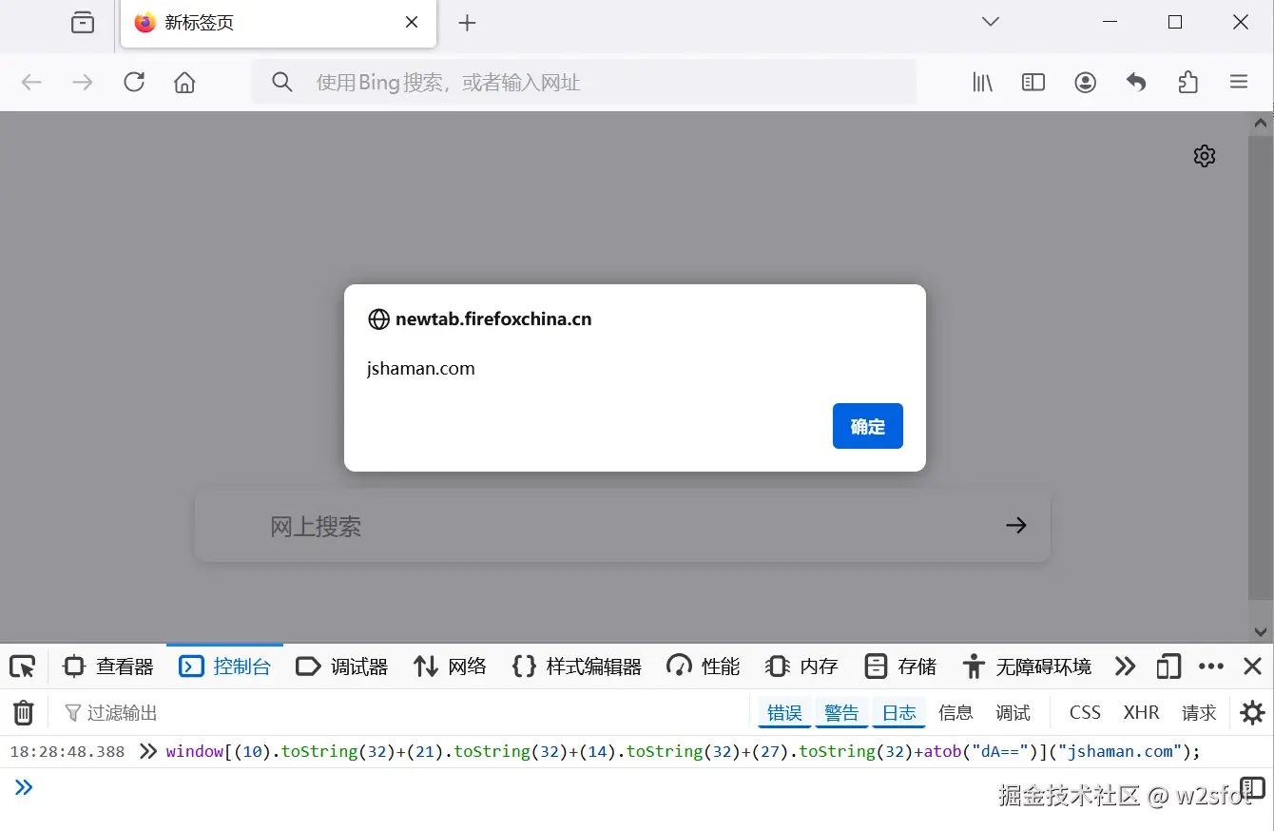Open the Firefox hamburger menu
1274x831 pixels.
1239,83
